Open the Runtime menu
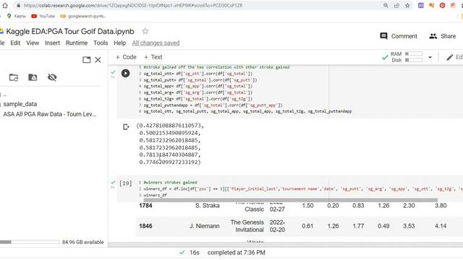Screen dimensions: 463x260 (77, 43)
